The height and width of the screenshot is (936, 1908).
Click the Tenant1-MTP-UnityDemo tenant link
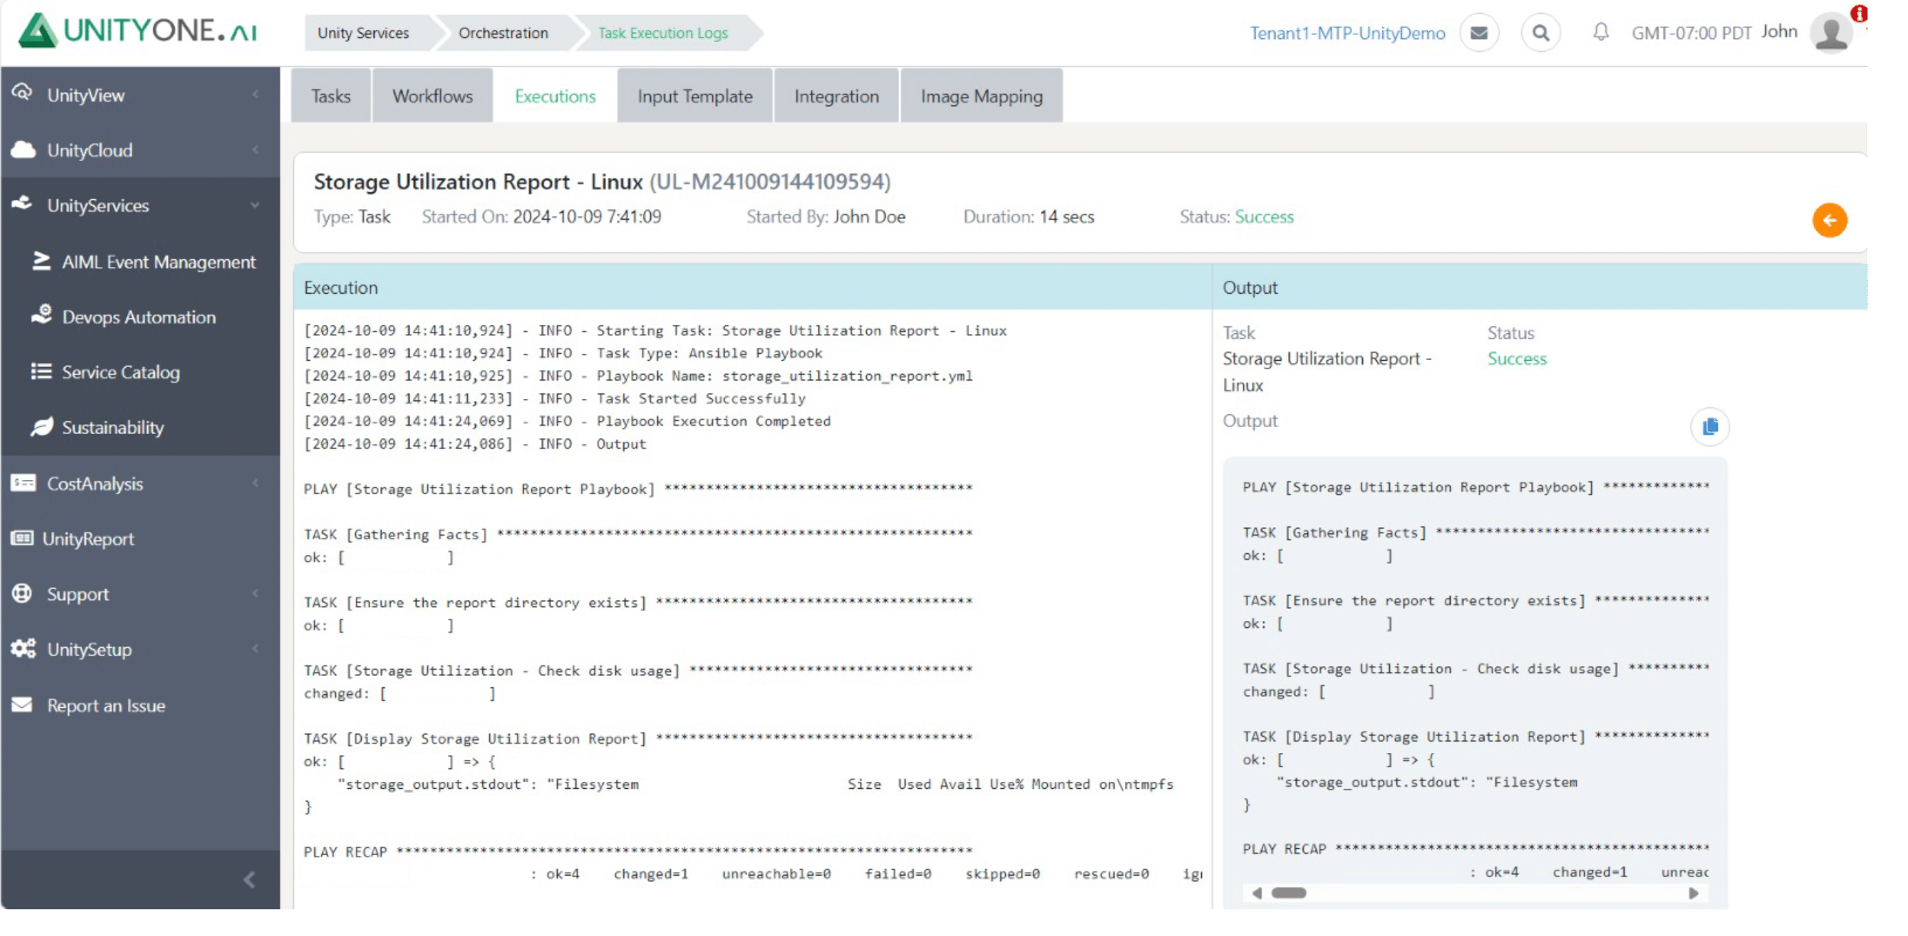[x=1347, y=33]
